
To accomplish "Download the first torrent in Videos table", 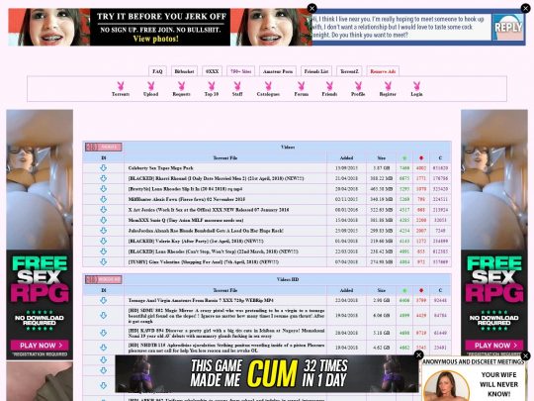I will [x=104, y=167].
